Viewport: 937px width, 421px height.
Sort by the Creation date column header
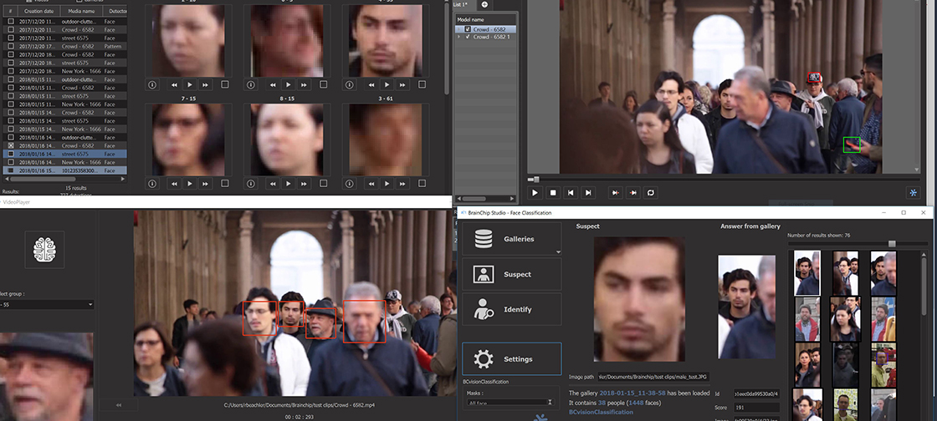coord(38,11)
